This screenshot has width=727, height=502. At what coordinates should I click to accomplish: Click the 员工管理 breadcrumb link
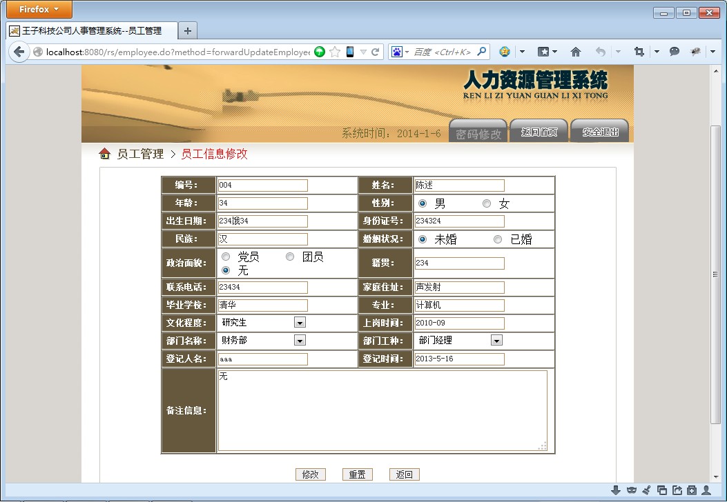point(140,154)
